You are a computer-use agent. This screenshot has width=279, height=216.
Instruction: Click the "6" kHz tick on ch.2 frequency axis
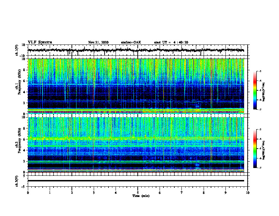25,139
